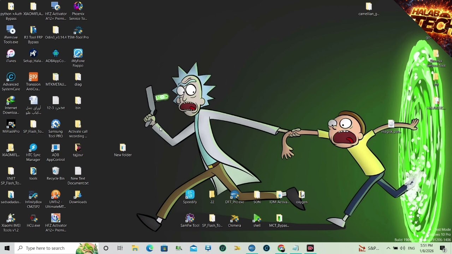This screenshot has width=452, height=254.
Task: Select the Recycle Bin icon
Action: tap(56, 174)
